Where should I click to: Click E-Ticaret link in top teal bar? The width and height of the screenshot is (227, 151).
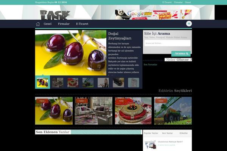(x=167, y=2)
